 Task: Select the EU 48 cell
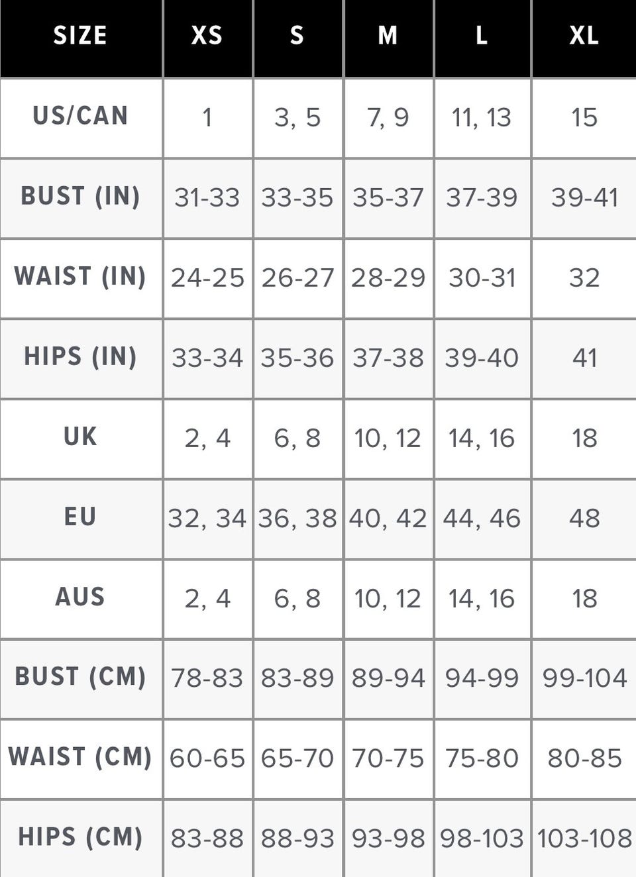click(x=584, y=518)
